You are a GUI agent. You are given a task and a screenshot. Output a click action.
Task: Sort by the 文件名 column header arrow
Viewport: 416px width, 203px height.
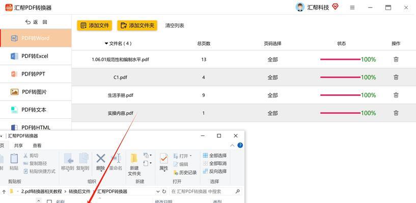[106, 43]
